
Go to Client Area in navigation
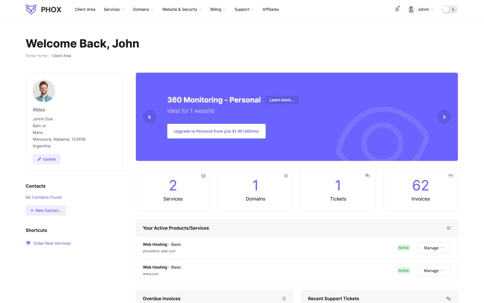point(85,9)
